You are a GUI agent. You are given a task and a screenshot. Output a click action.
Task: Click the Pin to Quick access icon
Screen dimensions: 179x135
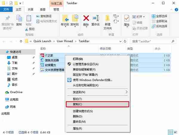(7, 18)
